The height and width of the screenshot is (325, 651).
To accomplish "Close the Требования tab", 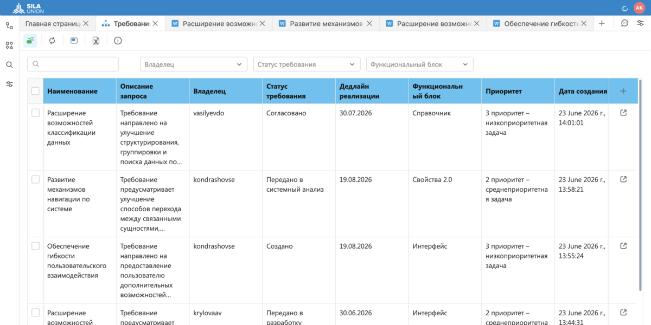I will point(155,23).
